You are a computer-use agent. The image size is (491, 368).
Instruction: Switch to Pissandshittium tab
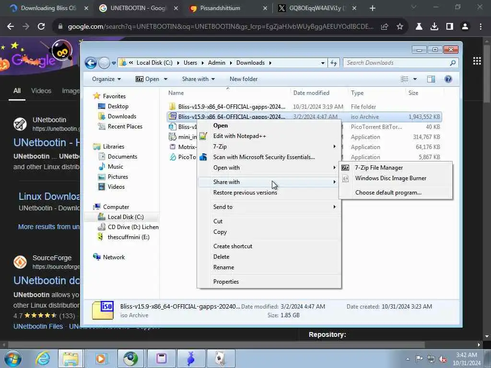pos(228,9)
